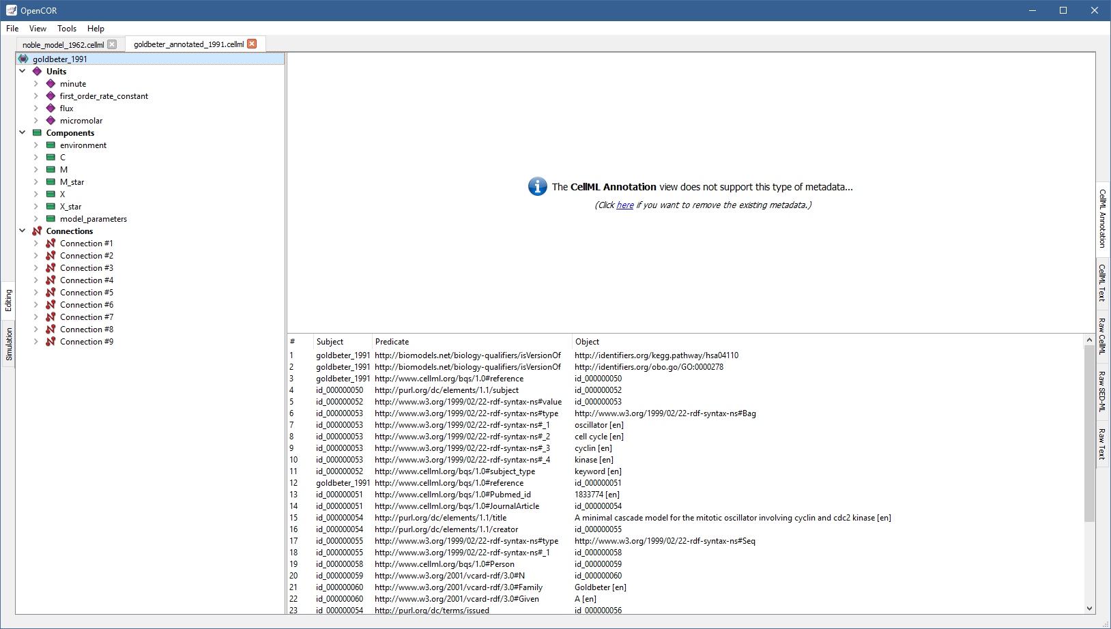The width and height of the screenshot is (1111, 629).
Task: Switch to the noble_model_1962.cellml tab
Action: (x=63, y=44)
